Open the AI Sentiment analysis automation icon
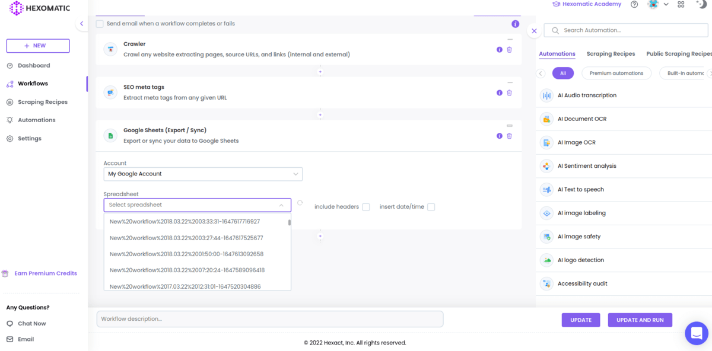Screen dimensions: 712x351 [546, 166]
